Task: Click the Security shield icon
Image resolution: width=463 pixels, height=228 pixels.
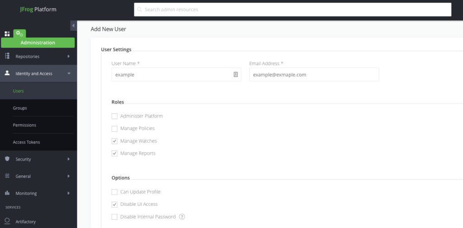Action: [x=7, y=159]
